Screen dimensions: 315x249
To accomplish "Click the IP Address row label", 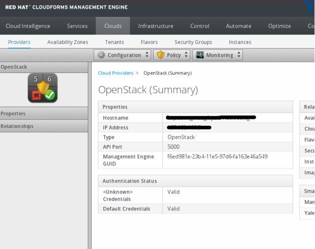I will click(115, 127).
